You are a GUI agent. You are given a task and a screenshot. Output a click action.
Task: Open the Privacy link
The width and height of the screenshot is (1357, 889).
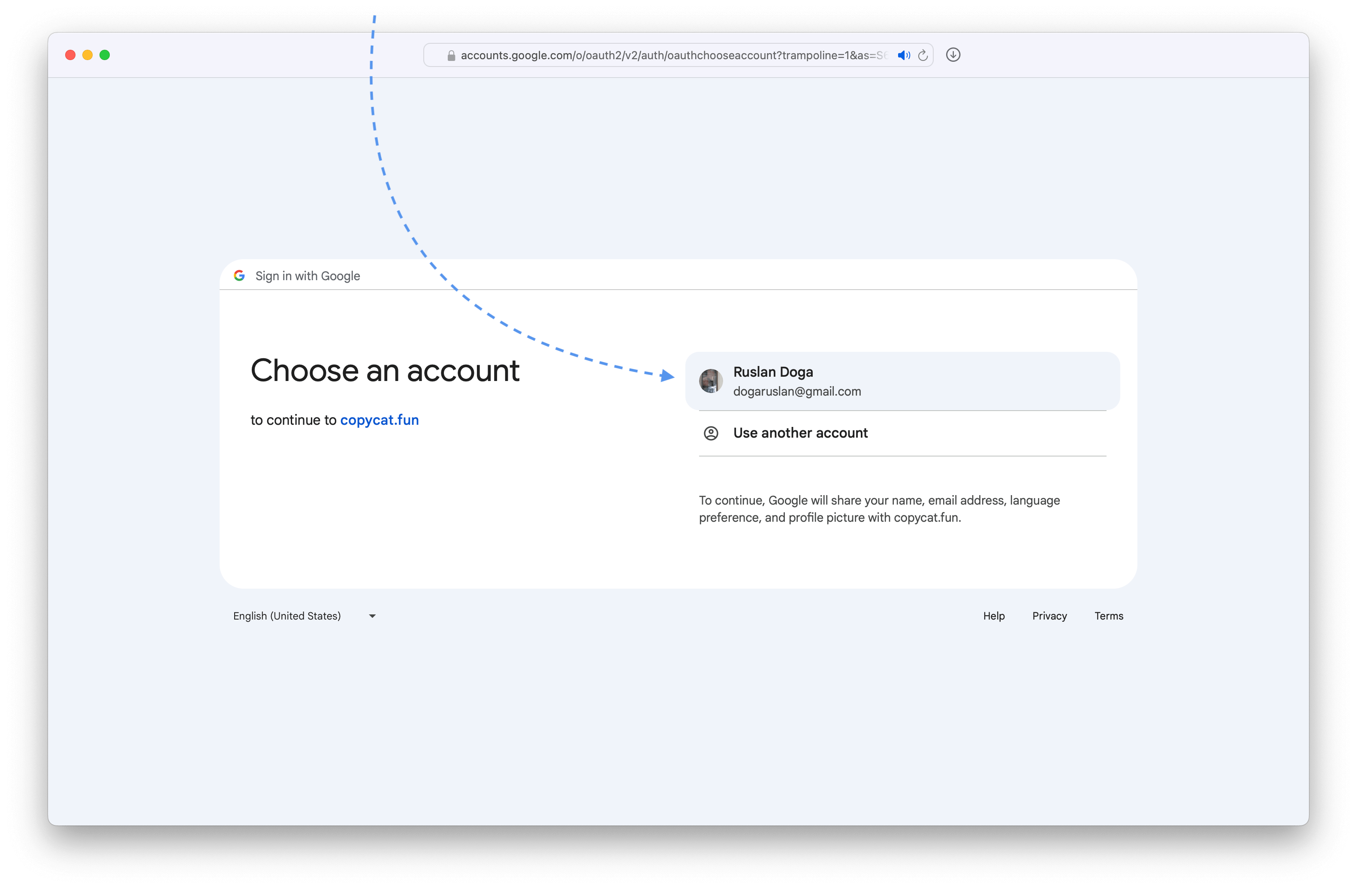(1049, 616)
